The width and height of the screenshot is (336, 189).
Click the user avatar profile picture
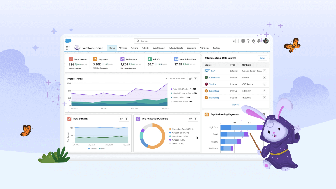coord(266,41)
